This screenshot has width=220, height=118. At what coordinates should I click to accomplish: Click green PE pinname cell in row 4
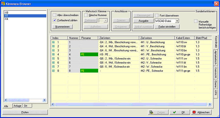click(89, 54)
